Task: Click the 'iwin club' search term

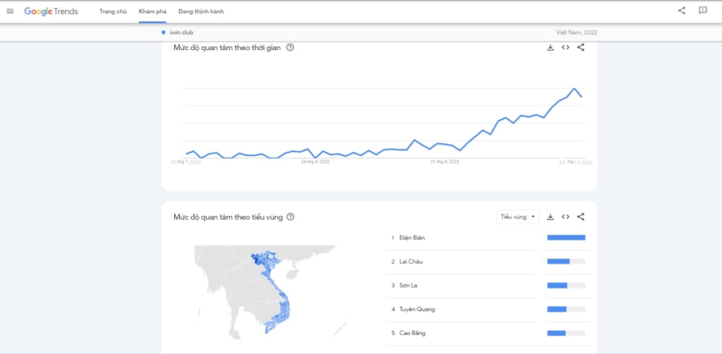Action: click(181, 32)
